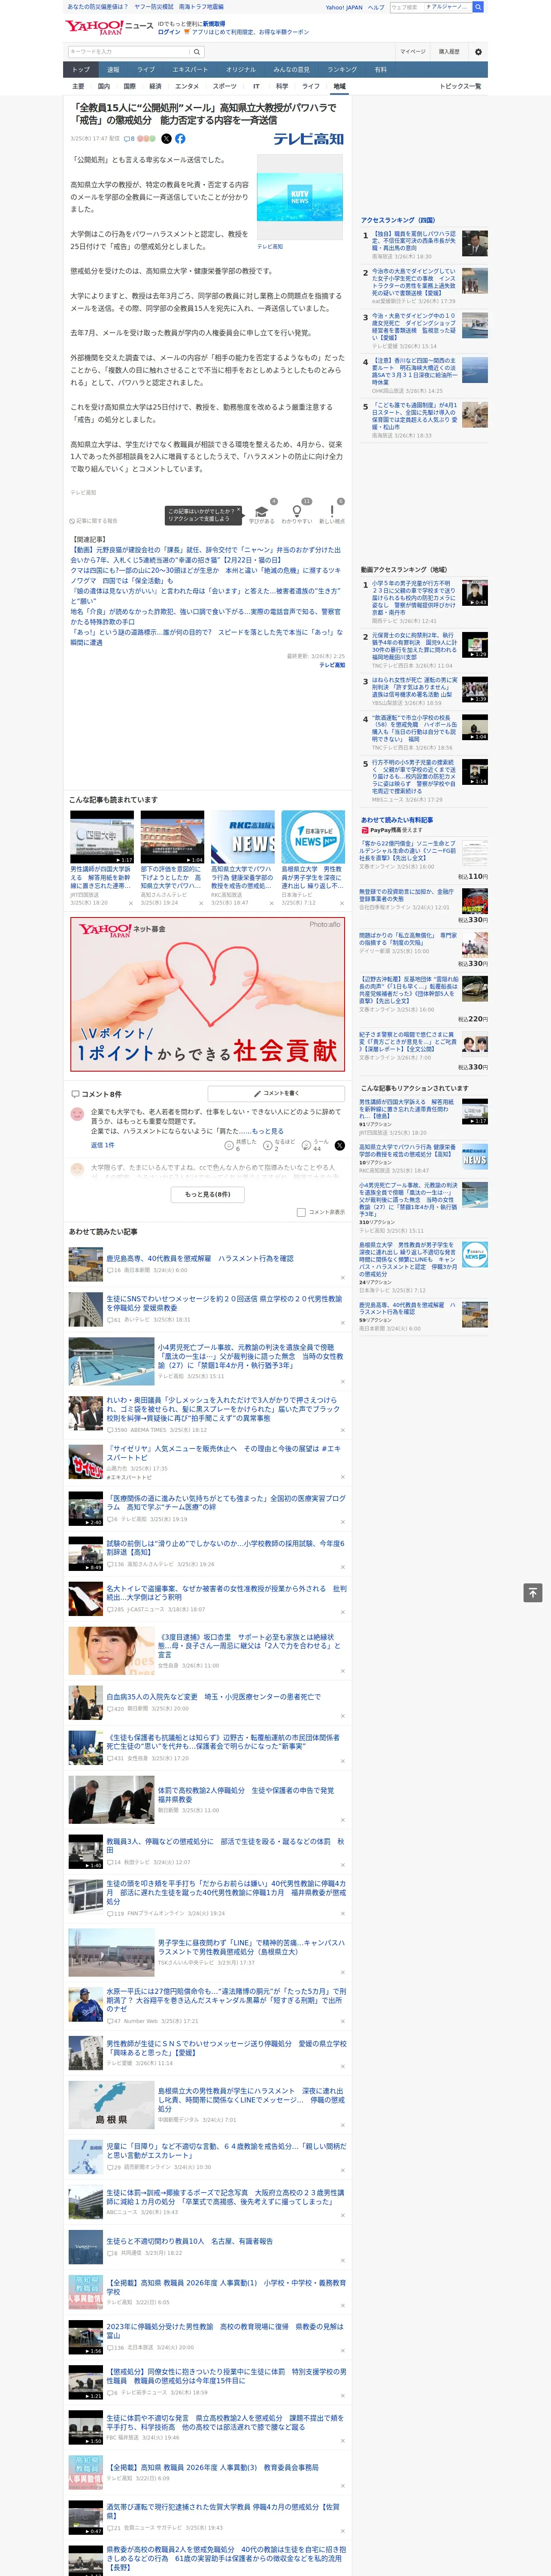Open the RKC高知放送 NEWS recommended thumbnail
Image resolution: width=551 pixels, height=2576 pixels.
[242, 837]
